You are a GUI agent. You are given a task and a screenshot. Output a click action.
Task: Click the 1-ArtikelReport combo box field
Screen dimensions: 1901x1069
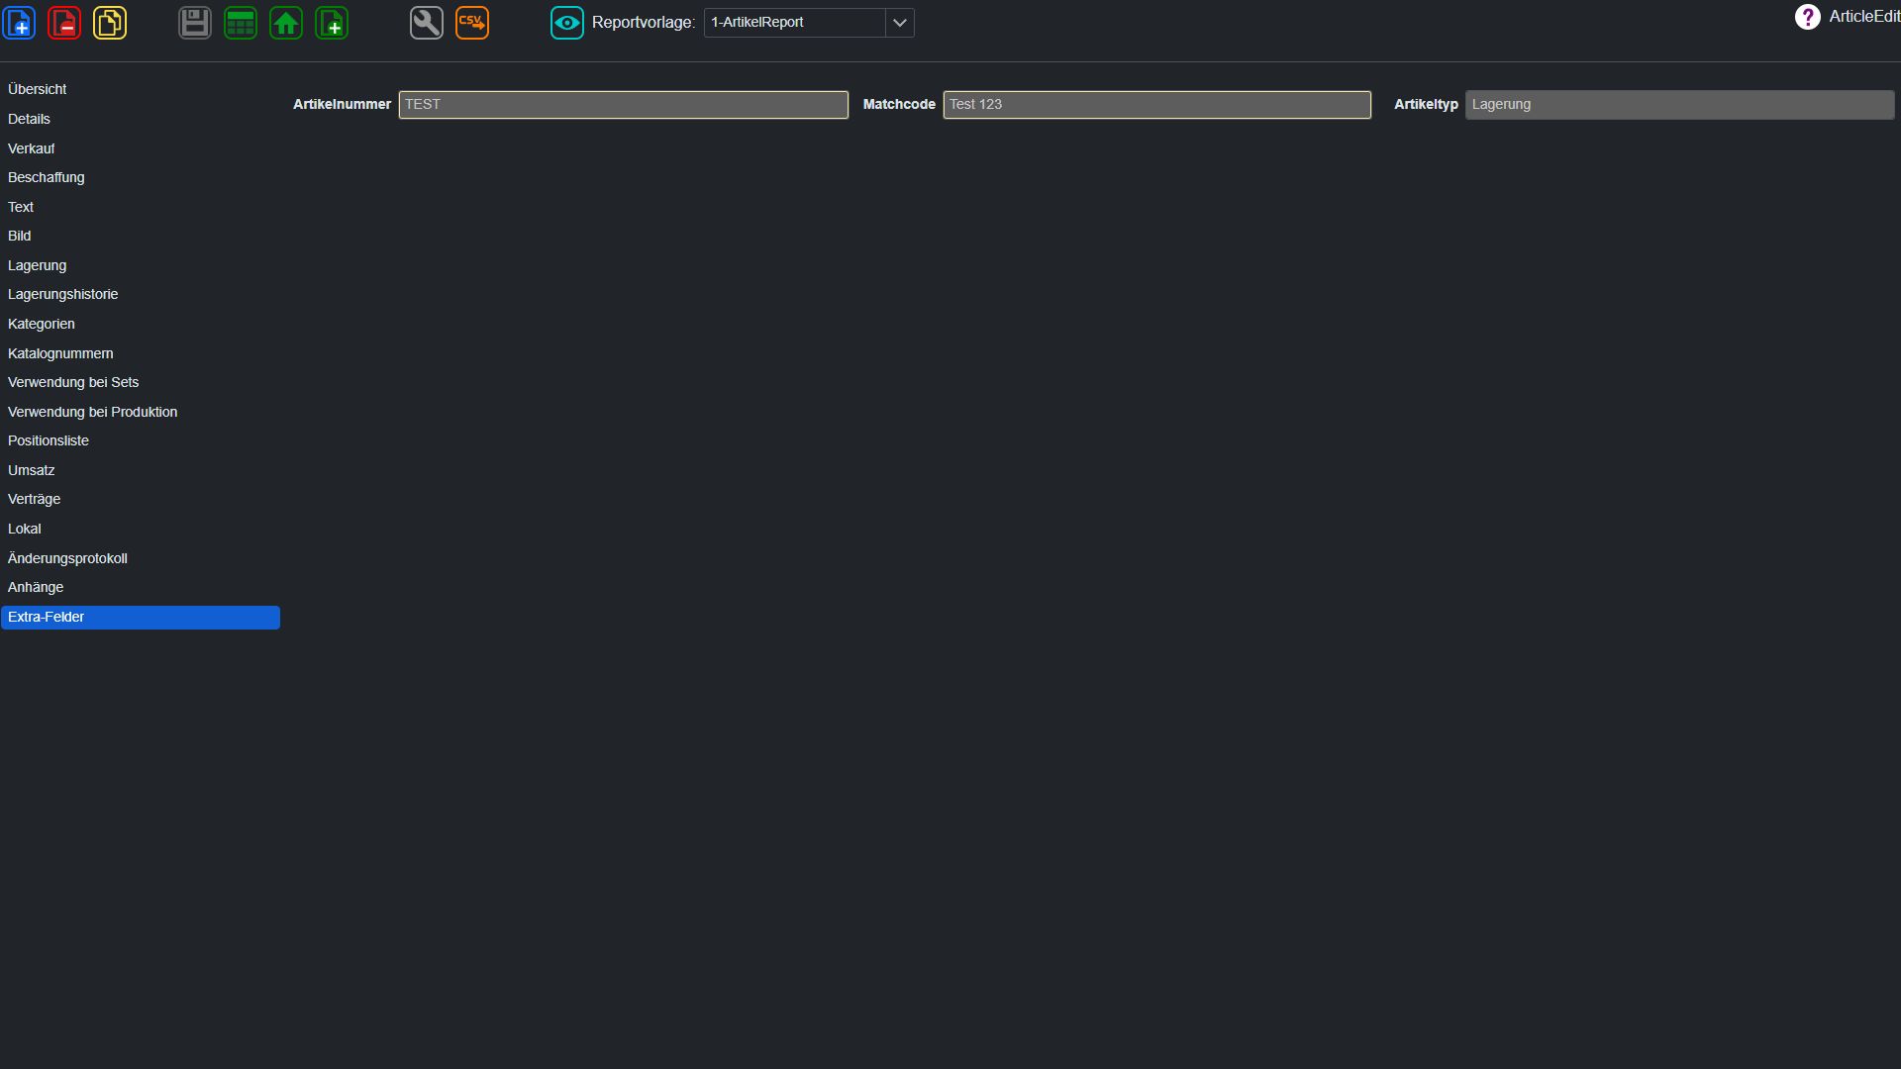coord(794,23)
